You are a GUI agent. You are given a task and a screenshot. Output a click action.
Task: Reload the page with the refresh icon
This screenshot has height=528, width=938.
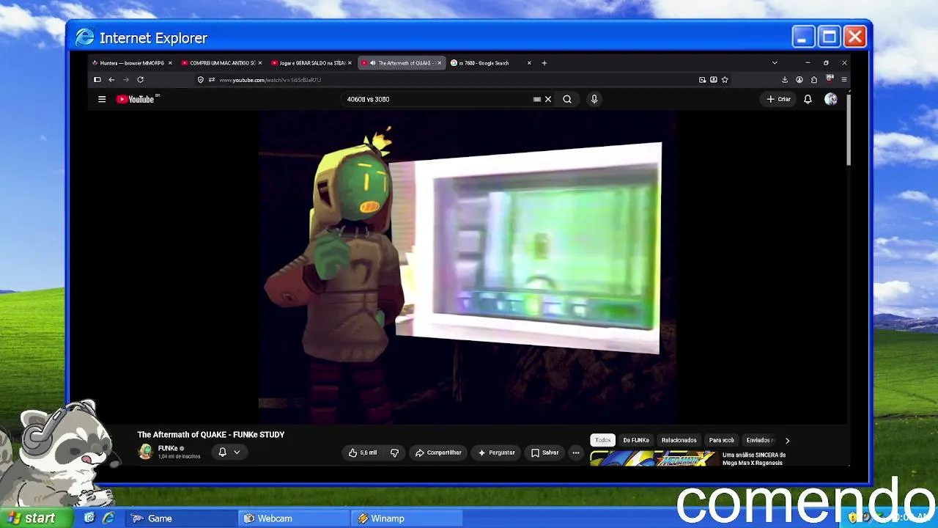[x=140, y=80]
